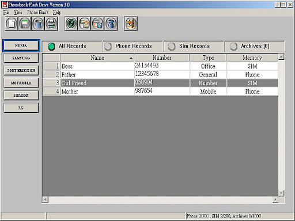
Task: Choose the SAMSUNG brand button
Action: pyautogui.click(x=21, y=58)
